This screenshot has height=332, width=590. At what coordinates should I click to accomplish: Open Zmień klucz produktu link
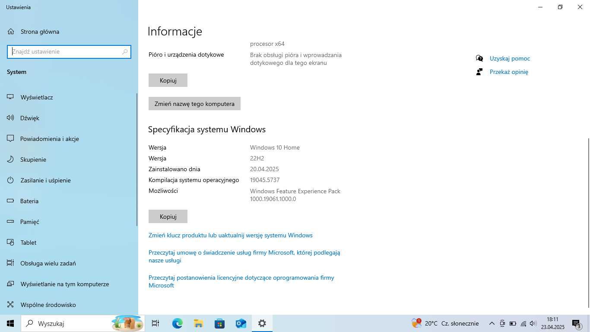[x=231, y=235]
